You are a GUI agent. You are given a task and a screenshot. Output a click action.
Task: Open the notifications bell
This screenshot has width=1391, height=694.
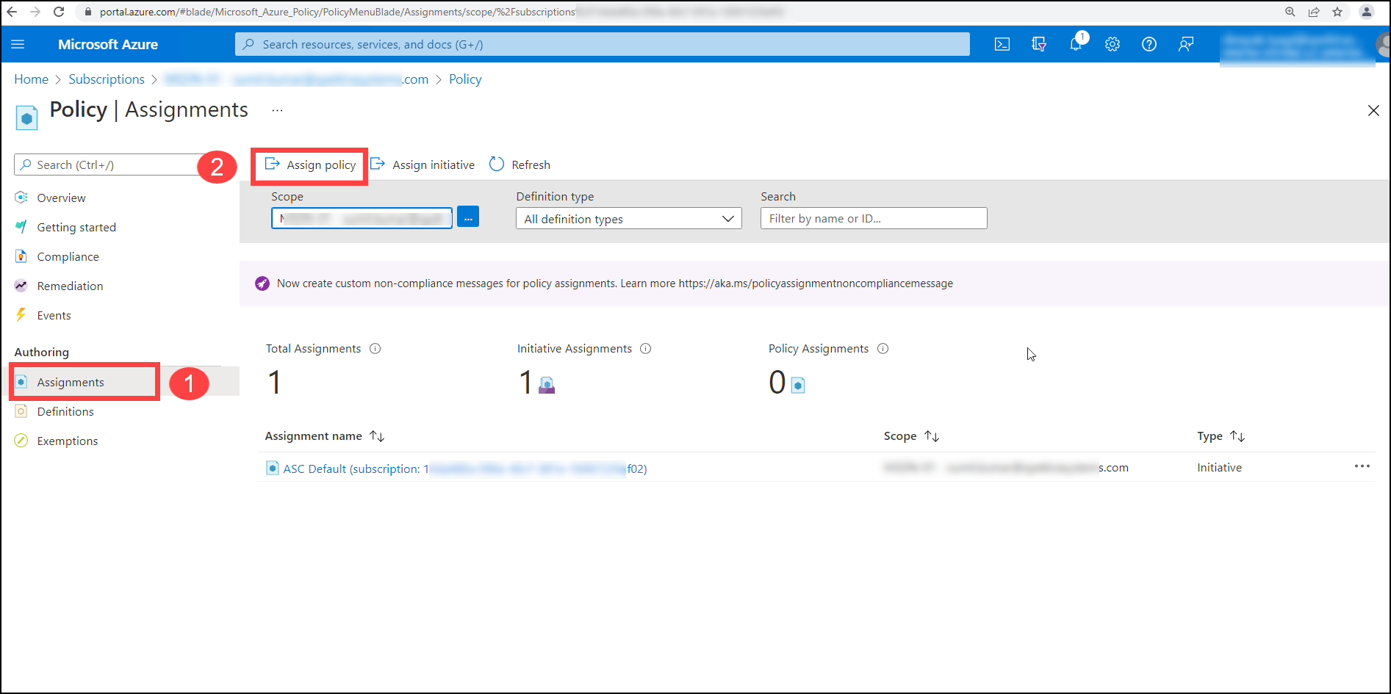(x=1076, y=45)
